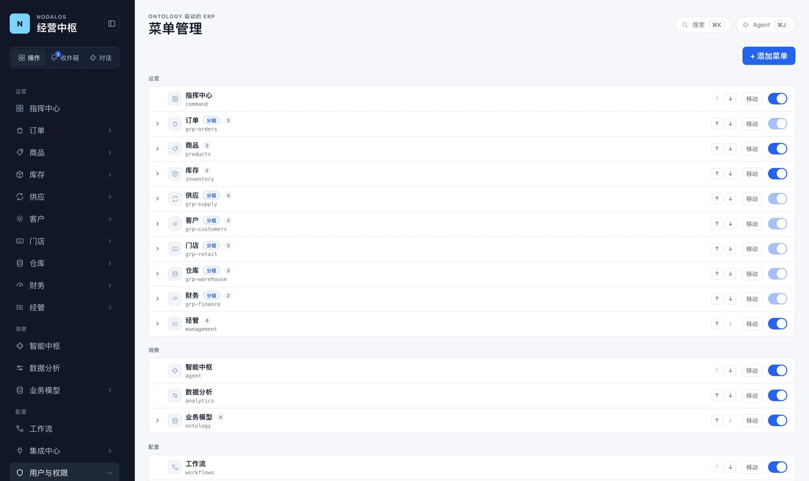
Task: Open the 收件箱 tab
Action: pyautogui.click(x=65, y=58)
